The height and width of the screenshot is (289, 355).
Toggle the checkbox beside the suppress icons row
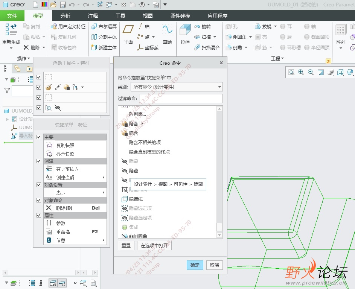coord(39,87)
